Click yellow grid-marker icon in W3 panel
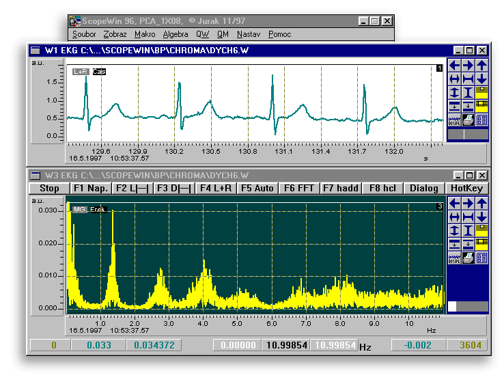Screen dimensions: 504x384 pos(481,244)
